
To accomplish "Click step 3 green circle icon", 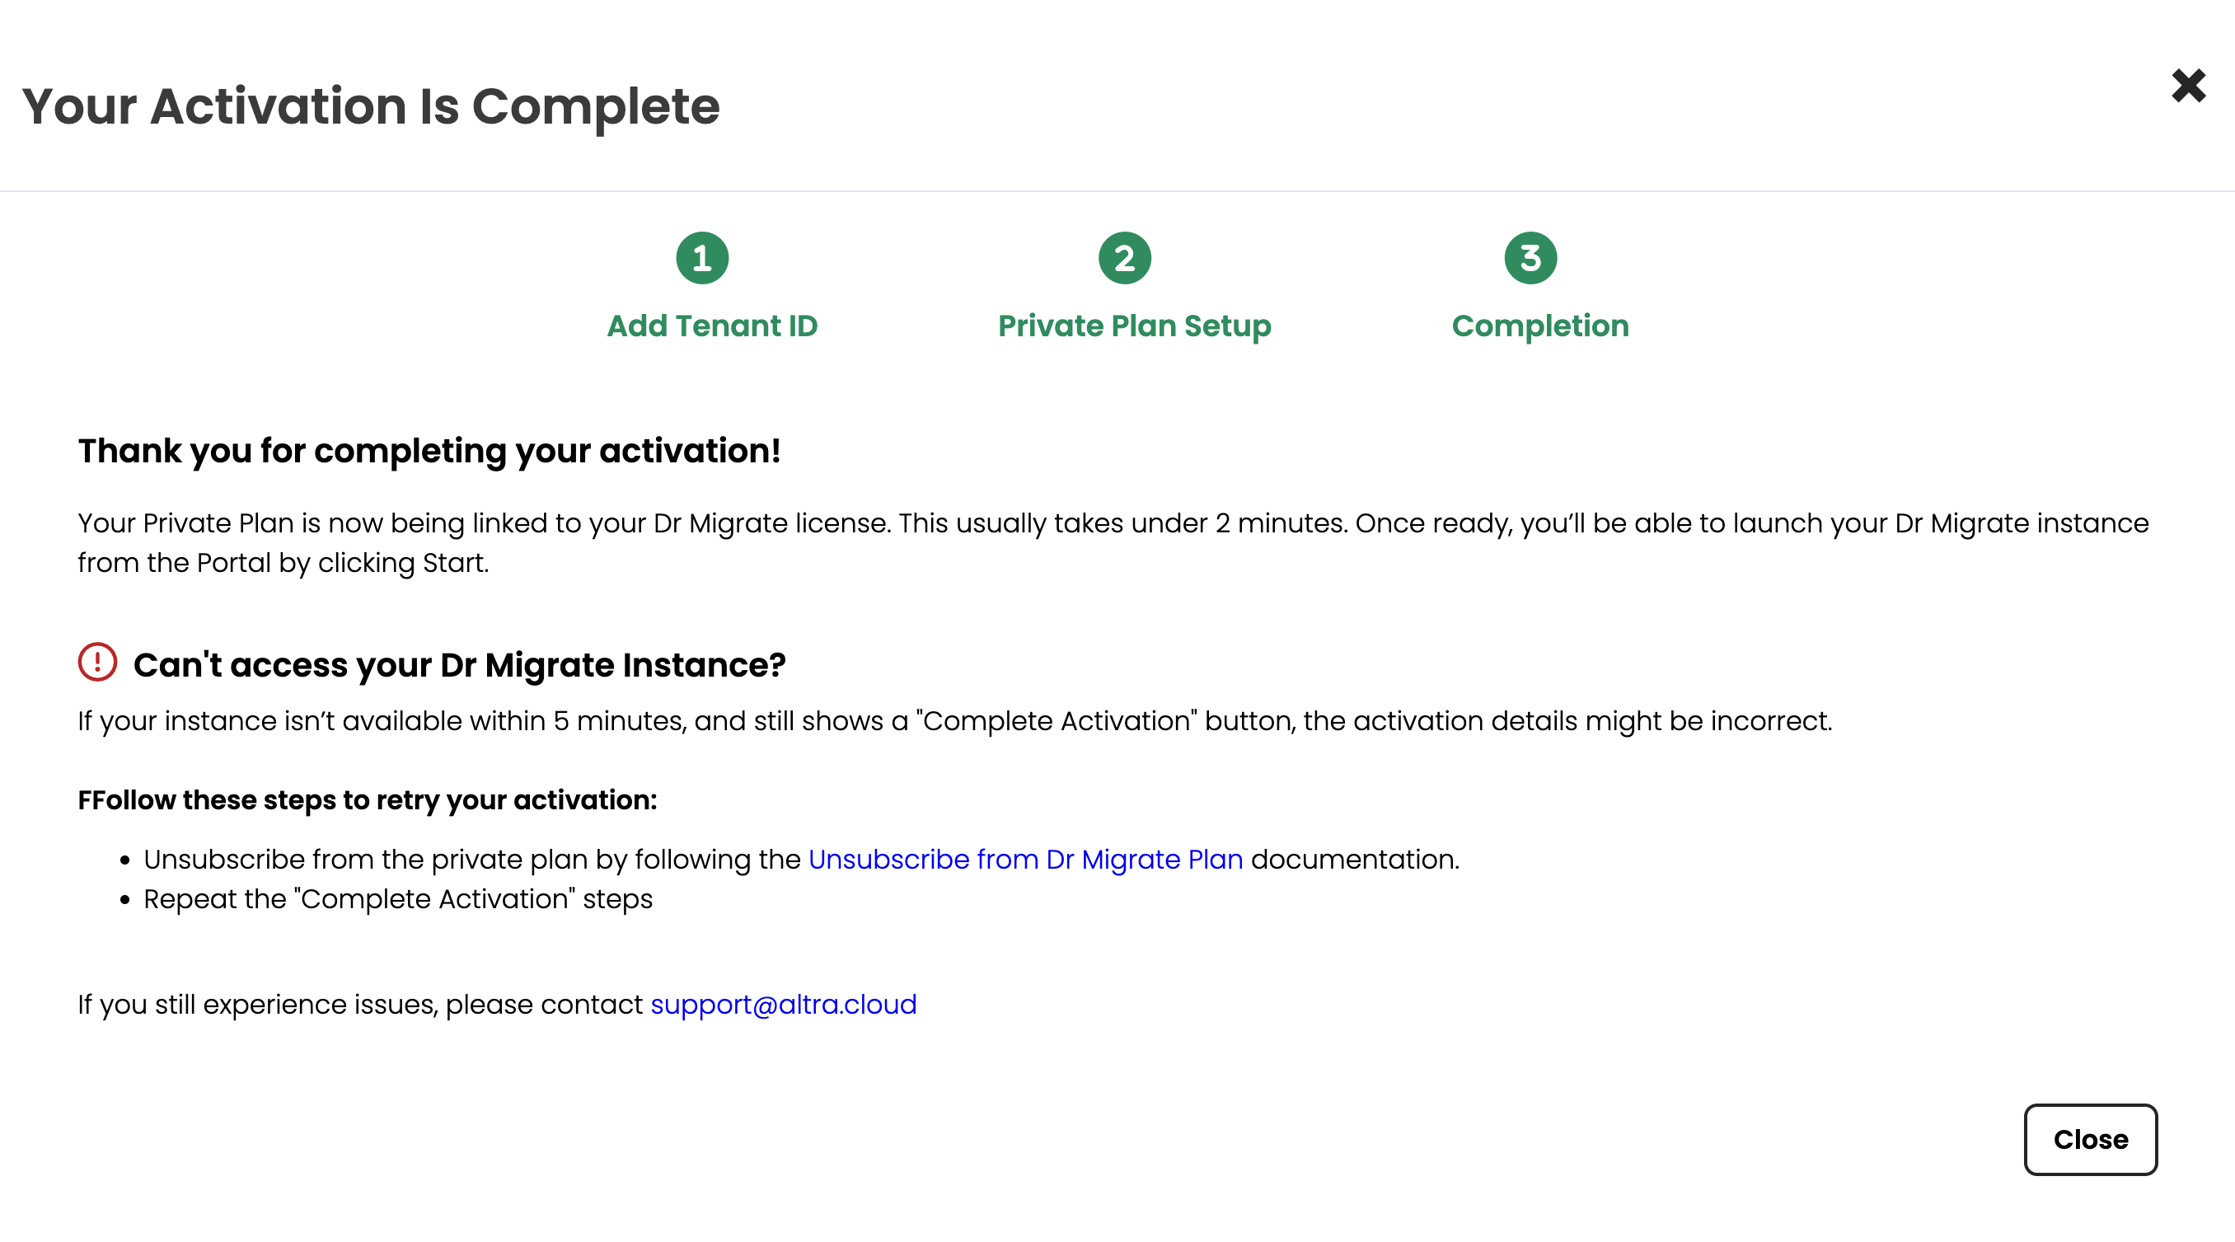I will [x=1530, y=258].
